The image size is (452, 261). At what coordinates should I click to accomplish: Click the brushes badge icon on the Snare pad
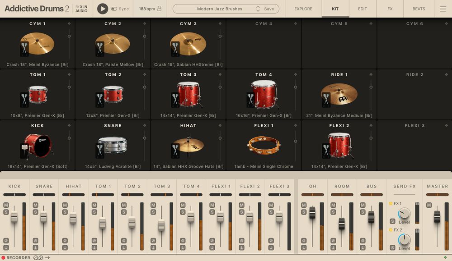tap(100, 151)
